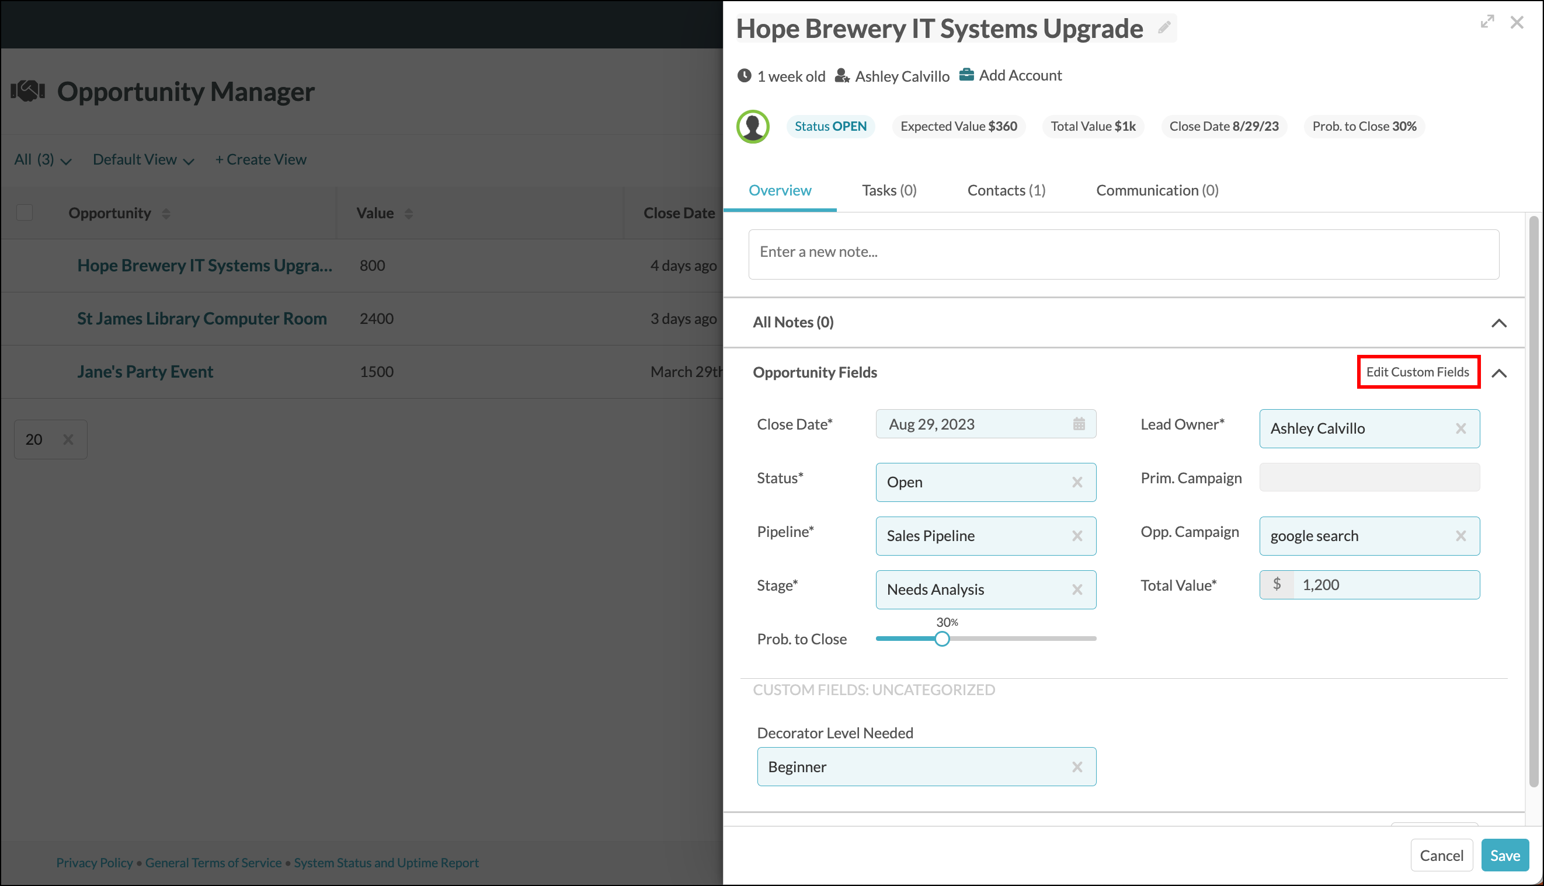This screenshot has height=886, width=1544.
Task: Click the Edit Custom Fields button
Action: coord(1417,372)
